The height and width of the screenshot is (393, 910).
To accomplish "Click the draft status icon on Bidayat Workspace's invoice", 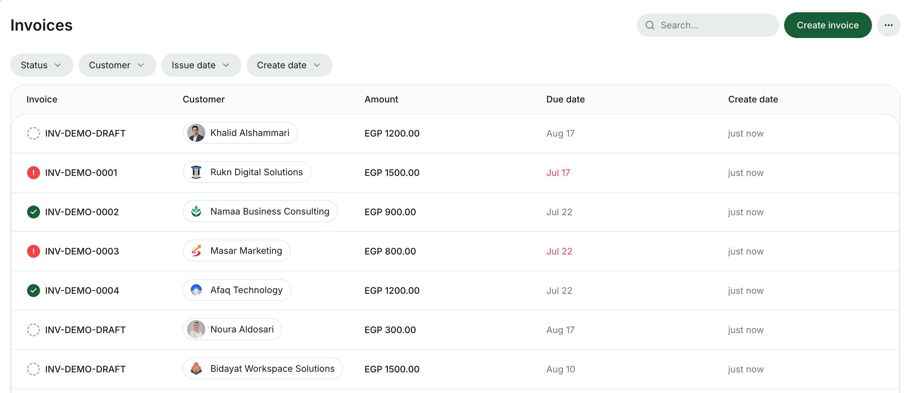I will tap(33, 369).
